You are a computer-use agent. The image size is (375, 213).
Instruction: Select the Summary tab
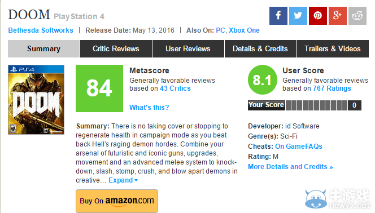[43, 48]
